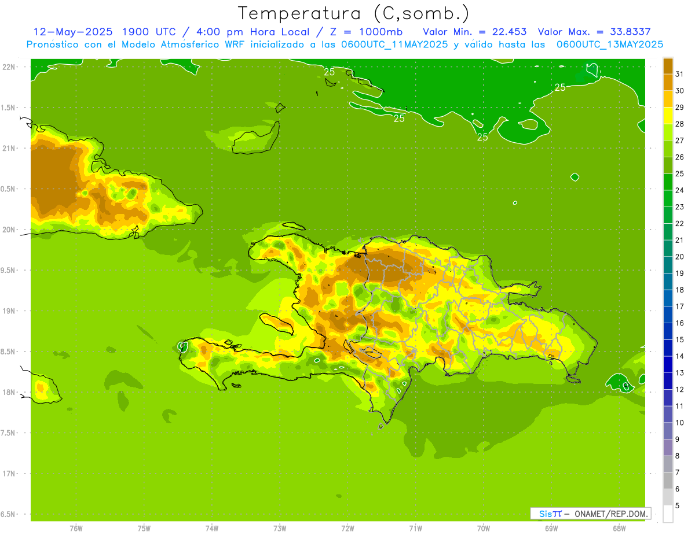
Task: Click the legend color segment between 30 and 31
Action: point(668,82)
